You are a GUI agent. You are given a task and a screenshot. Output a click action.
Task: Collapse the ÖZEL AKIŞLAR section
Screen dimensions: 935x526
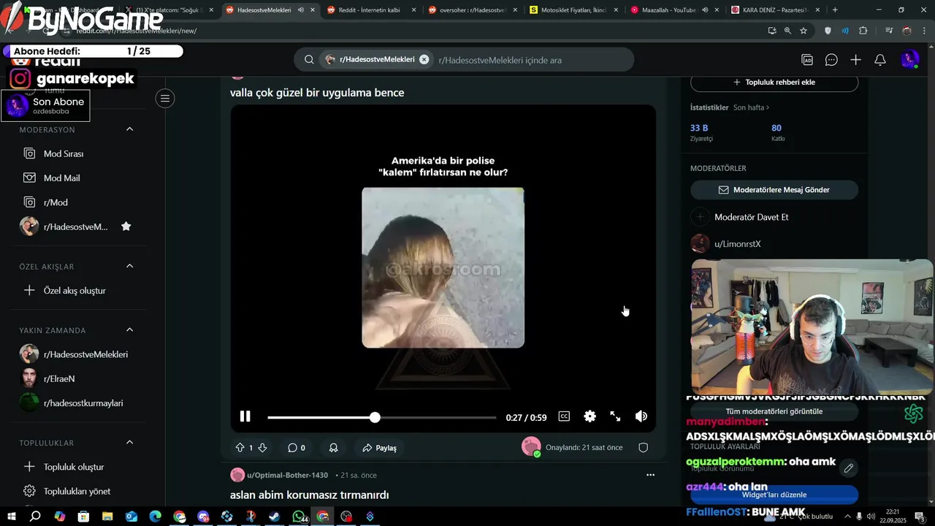129,266
